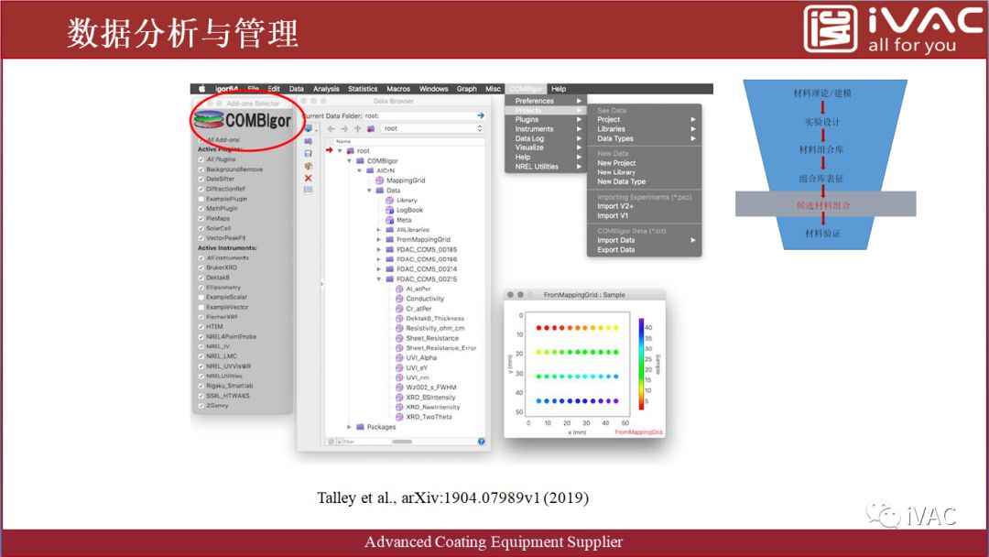989x557 pixels.
Task: Toggle the All Plugins checkbox
Action: click(x=201, y=159)
